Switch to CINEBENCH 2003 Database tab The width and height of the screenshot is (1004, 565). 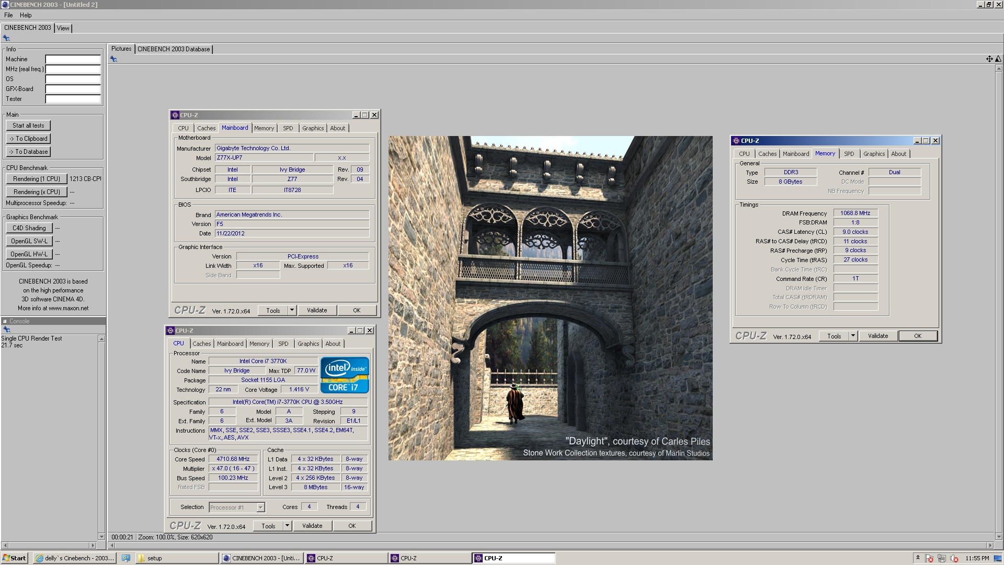[x=174, y=49]
